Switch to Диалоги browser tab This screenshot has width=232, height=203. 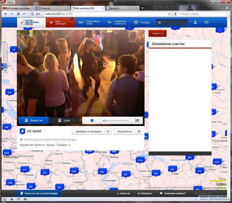[x=122, y=8]
